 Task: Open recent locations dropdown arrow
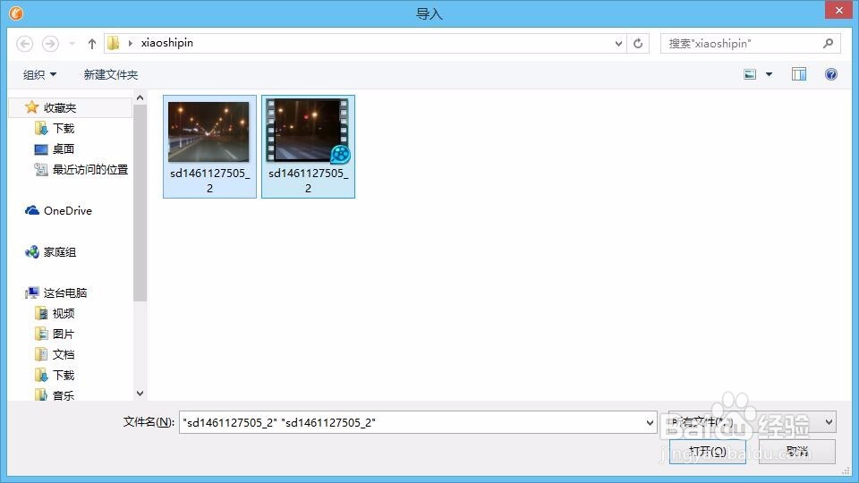point(72,44)
